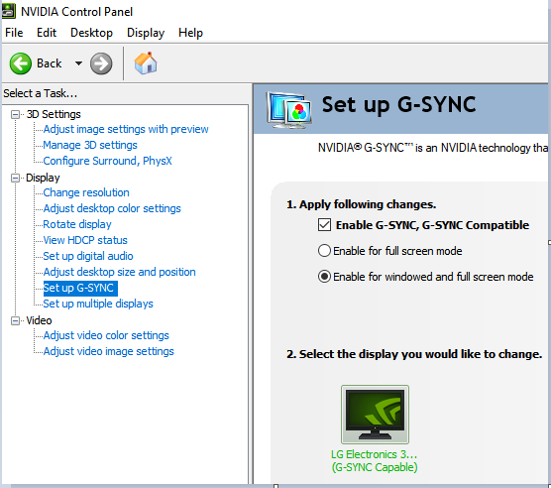
Task: Open Adjust video image settings
Action: point(108,351)
